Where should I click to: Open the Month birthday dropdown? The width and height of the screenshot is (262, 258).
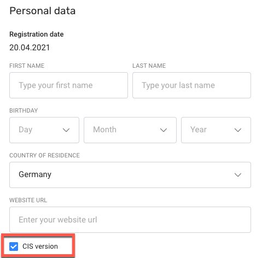pyautogui.click(x=130, y=130)
